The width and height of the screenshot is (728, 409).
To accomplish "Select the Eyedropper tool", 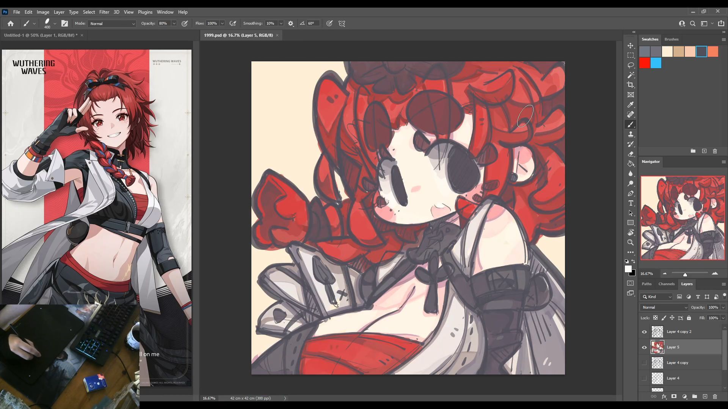I will click(x=631, y=105).
